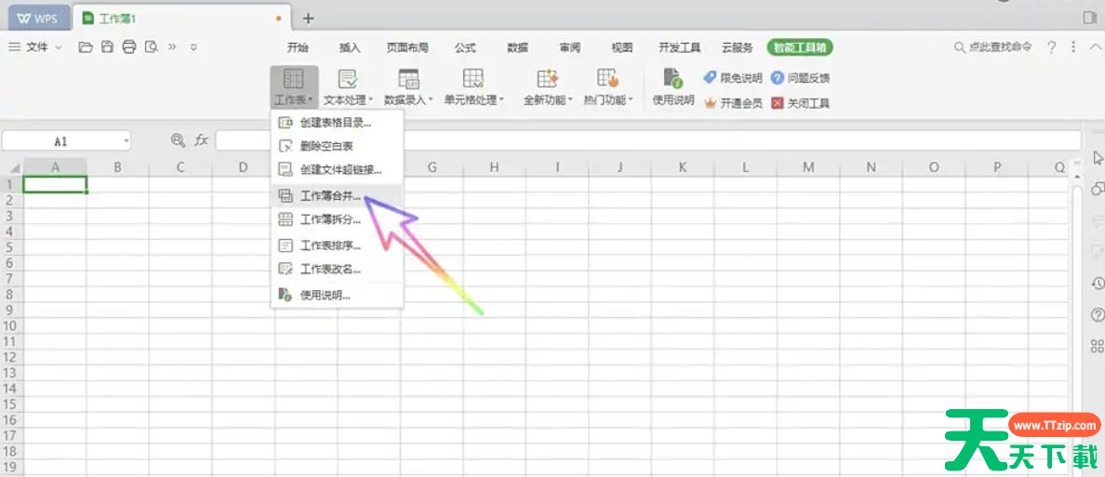Click the fx insert function icon
Screen dimensions: 1105x477
point(201,140)
